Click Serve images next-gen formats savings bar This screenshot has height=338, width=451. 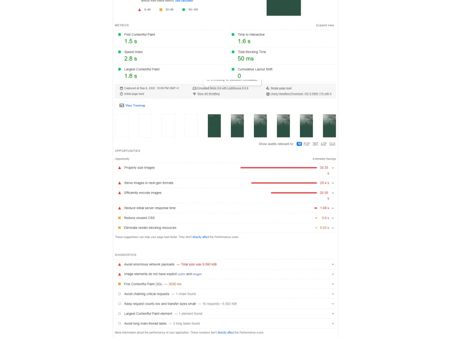pyautogui.click(x=284, y=183)
